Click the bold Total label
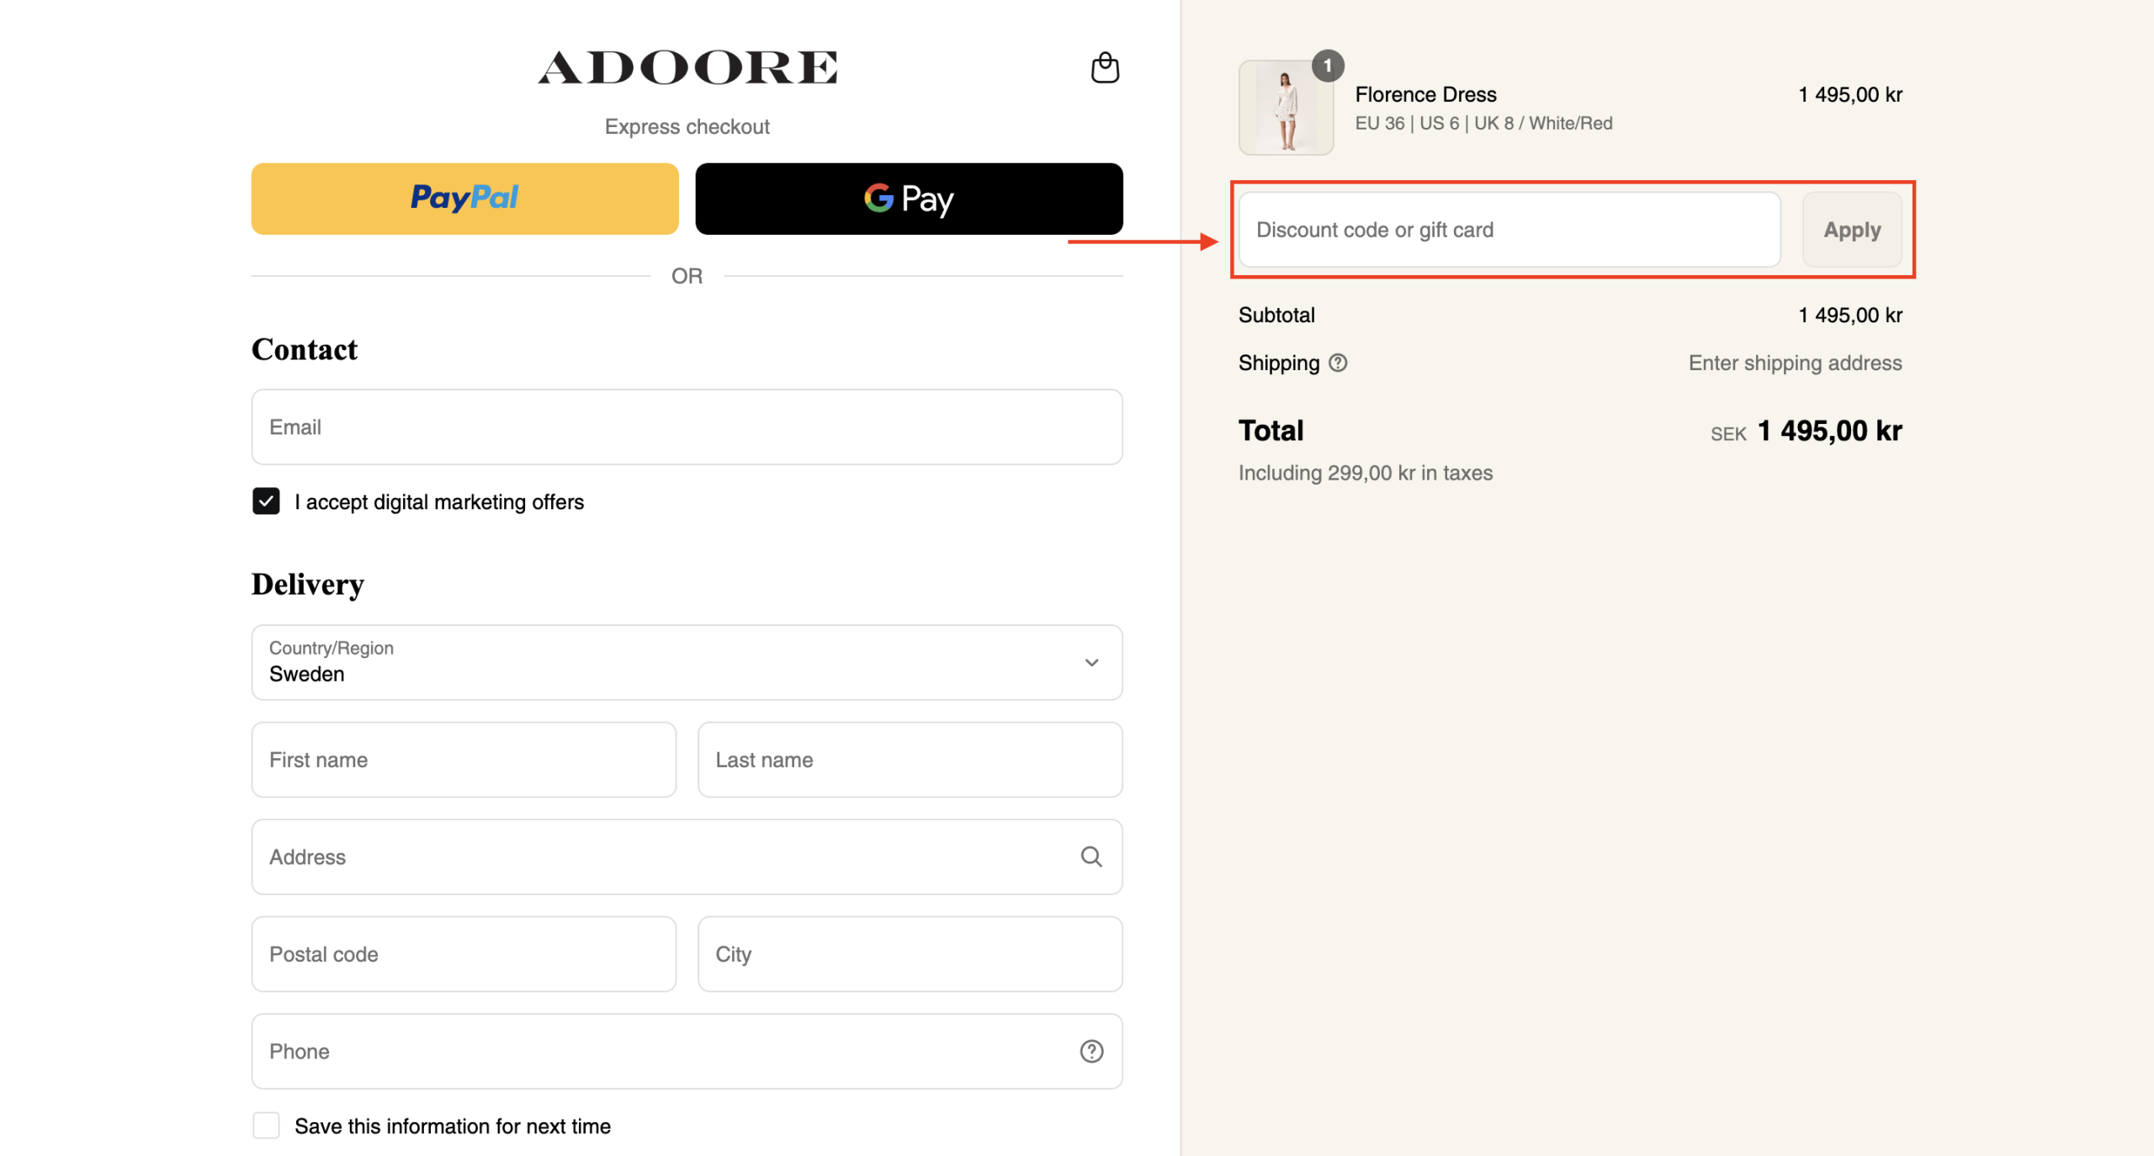2154x1156 pixels. point(1271,431)
